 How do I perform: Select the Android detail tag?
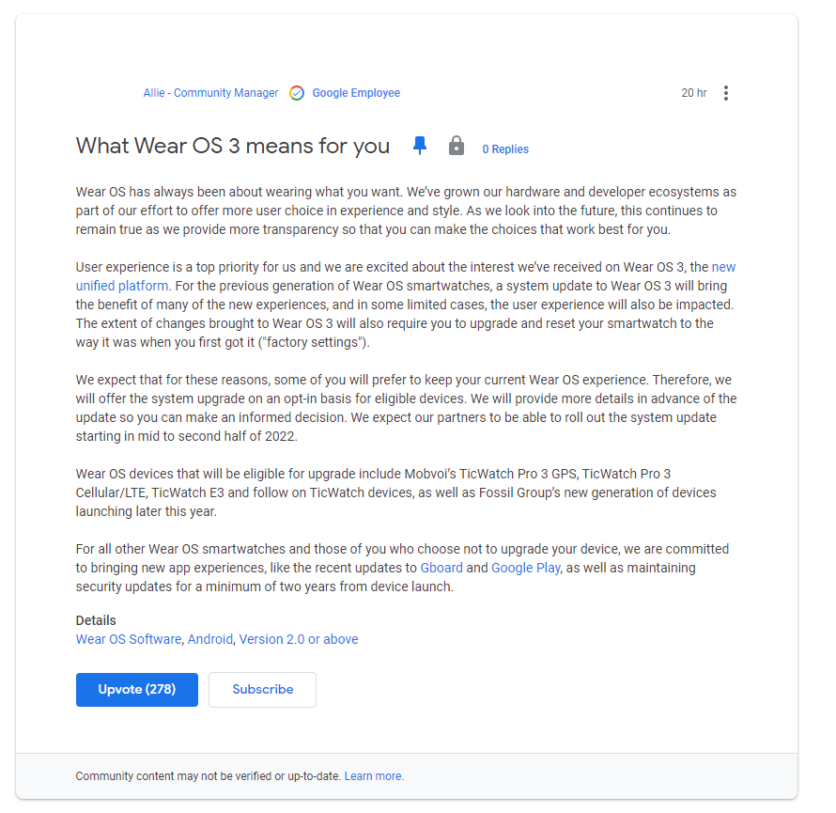pos(210,639)
